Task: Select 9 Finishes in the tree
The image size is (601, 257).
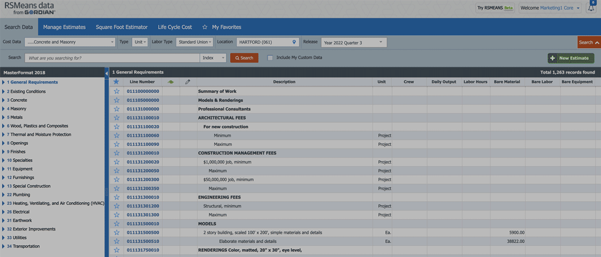Action: coord(16,152)
